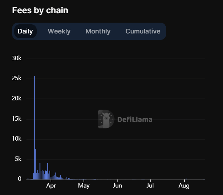The width and height of the screenshot is (223, 195).
Task: Click the 25k y-axis label
Action: pyautogui.click(x=17, y=78)
